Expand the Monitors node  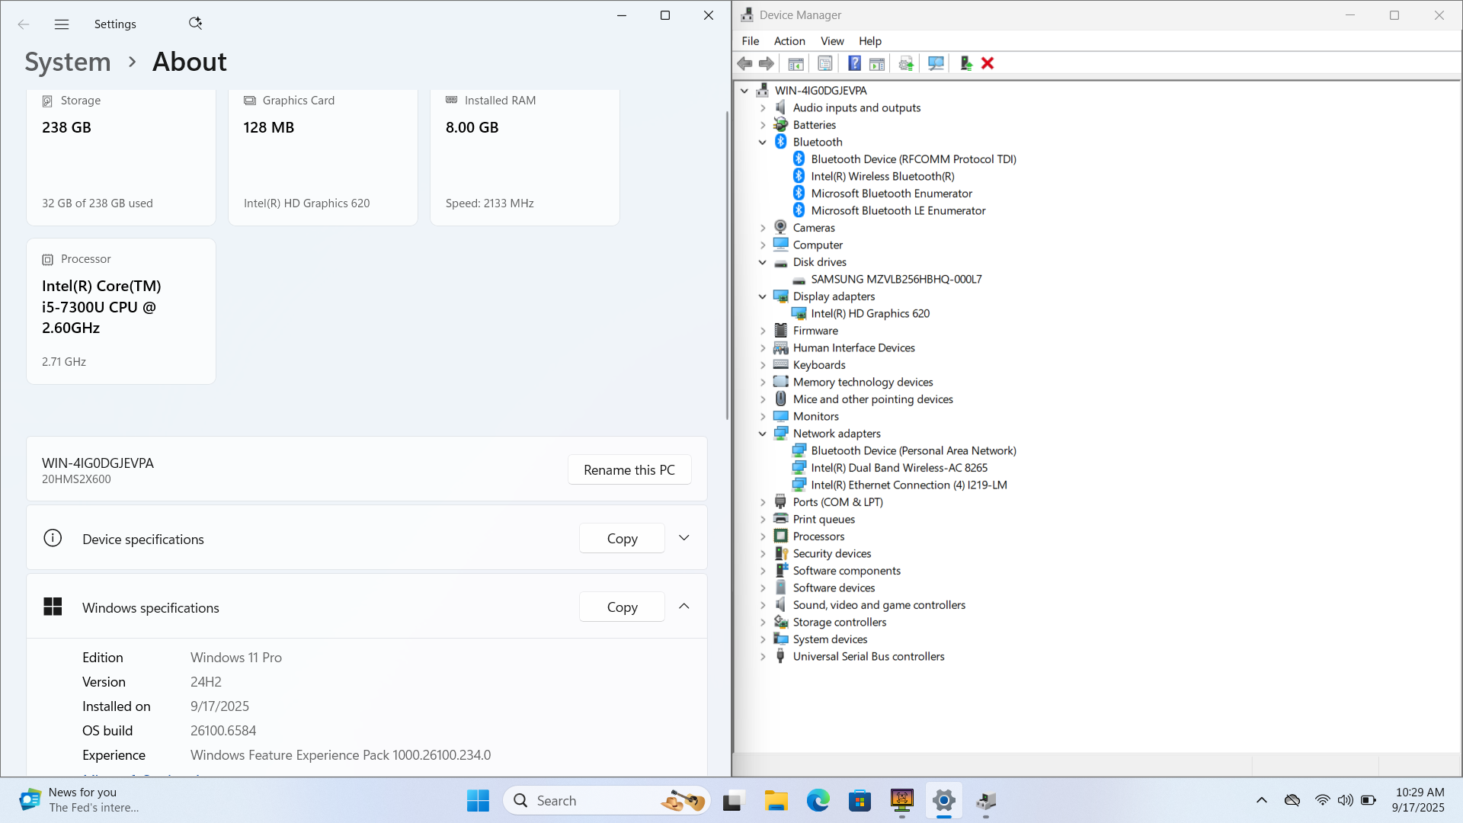[763, 416]
